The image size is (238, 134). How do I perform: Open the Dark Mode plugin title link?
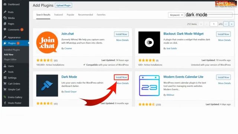tap(69, 77)
